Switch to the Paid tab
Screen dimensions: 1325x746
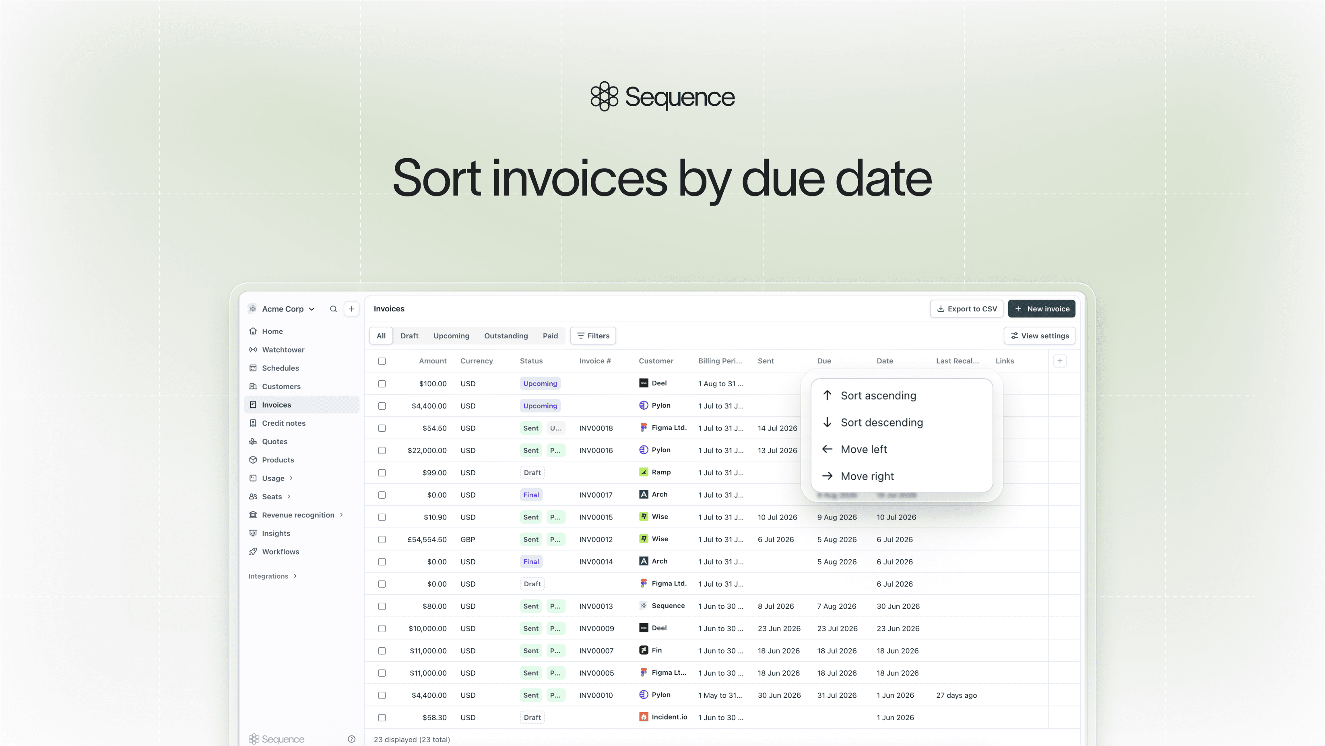tap(550, 336)
